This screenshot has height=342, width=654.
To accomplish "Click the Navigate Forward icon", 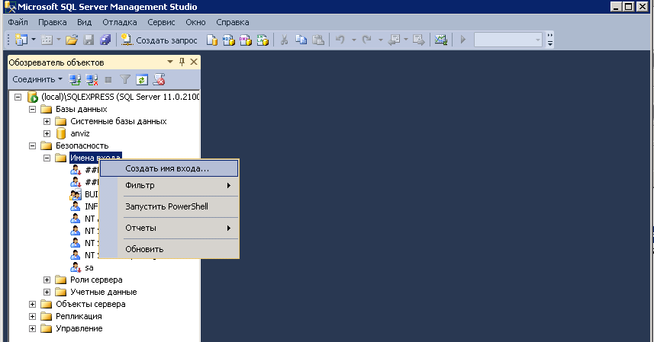I will (x=418, y=40).
